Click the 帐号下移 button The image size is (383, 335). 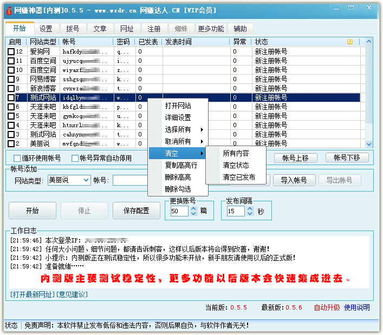pyautogui.click(x=347, y=157)
